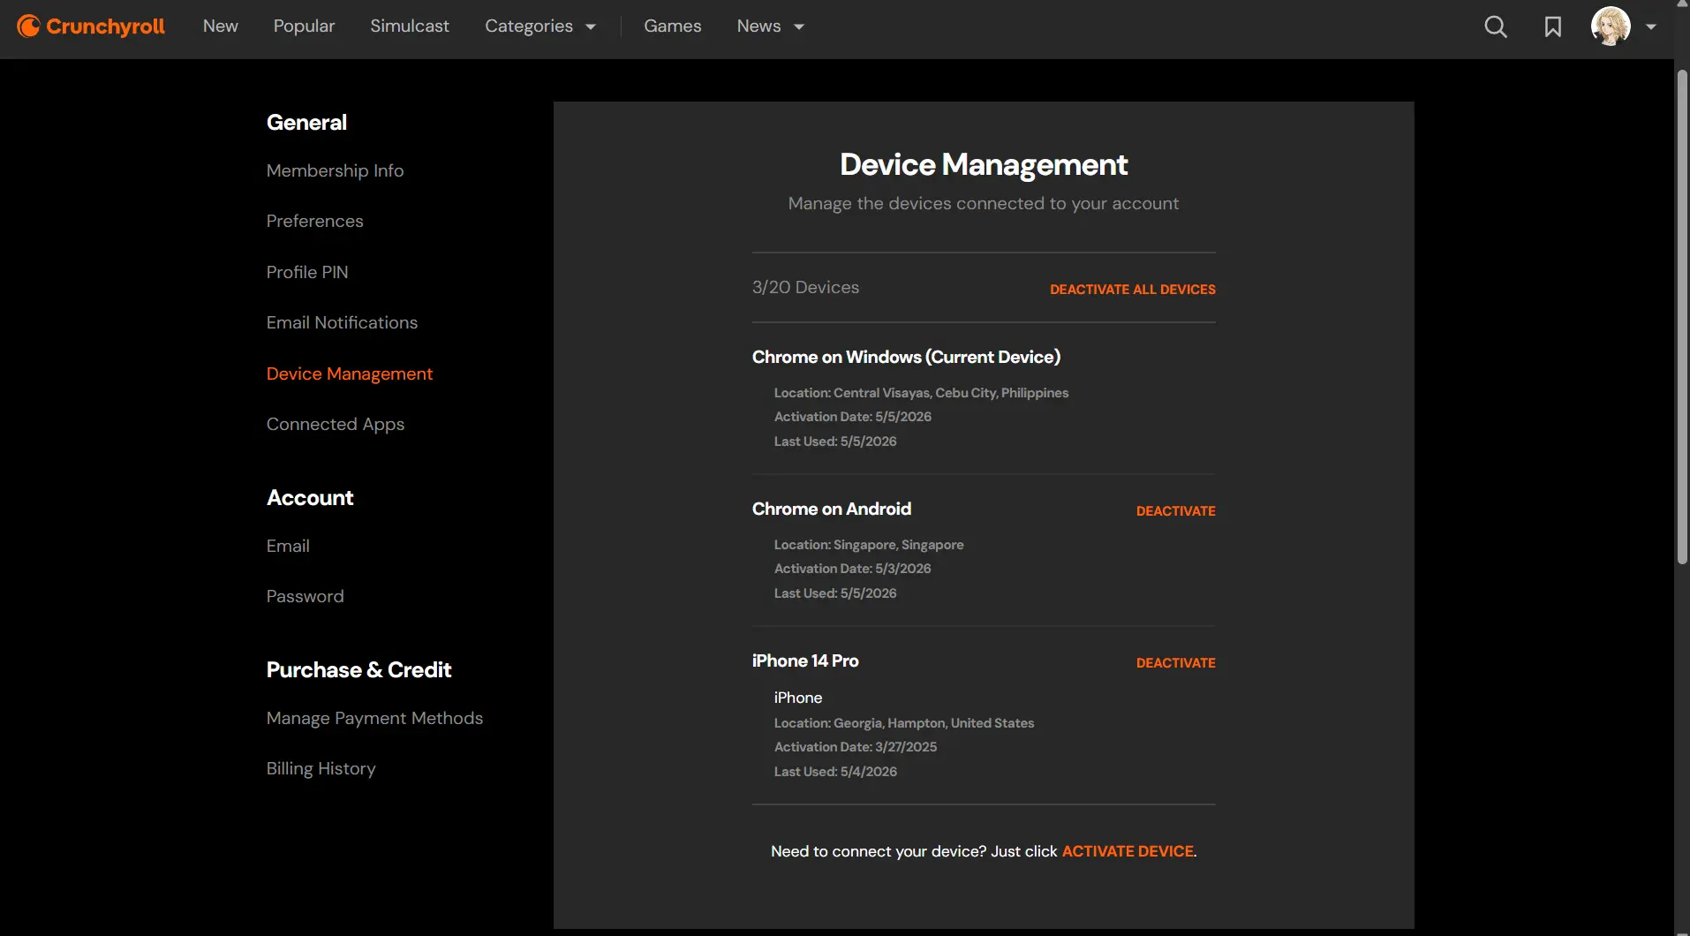Open the Password account setting
The width and height of the screenshot is (1690, 936).
[306, 596]
